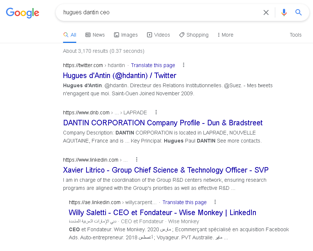Open the Tools filter options
The image size is (313, 251).
click(295, 35)
